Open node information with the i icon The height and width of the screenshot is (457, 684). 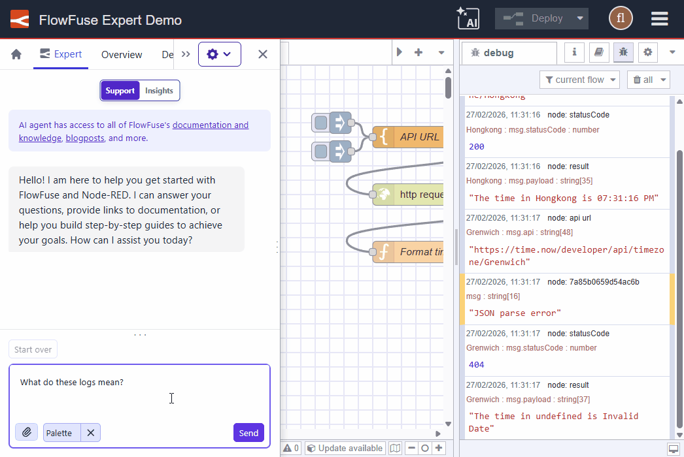click(574, 52)
